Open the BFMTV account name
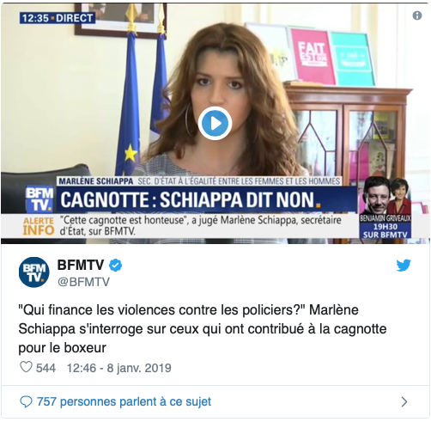 (x=81, y=265)
